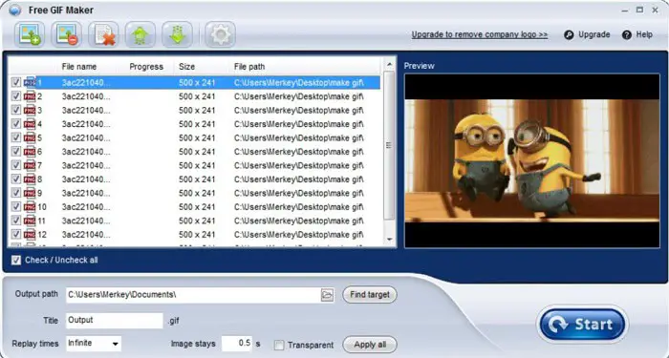This screenshot has width=669, height=358.
Task: Click the Clear all files icon
Action: coord(103,34)
